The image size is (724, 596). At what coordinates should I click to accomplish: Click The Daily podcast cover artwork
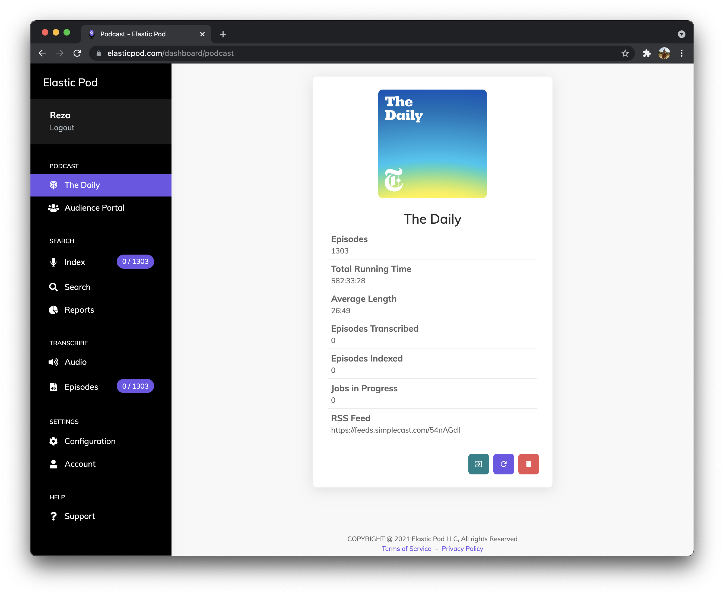point(432,144)
